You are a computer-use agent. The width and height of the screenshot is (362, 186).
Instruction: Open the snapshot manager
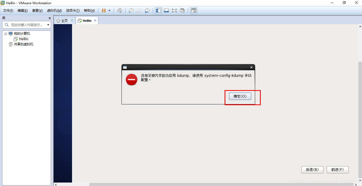pos(147,11)
